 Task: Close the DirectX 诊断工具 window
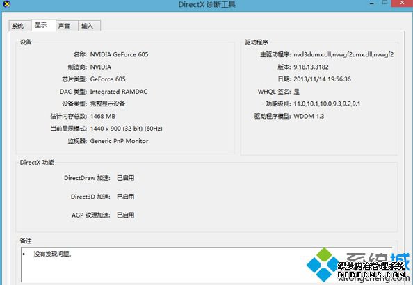402,3
